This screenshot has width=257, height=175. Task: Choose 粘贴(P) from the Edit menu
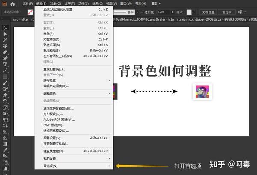(x=74, y=33)
